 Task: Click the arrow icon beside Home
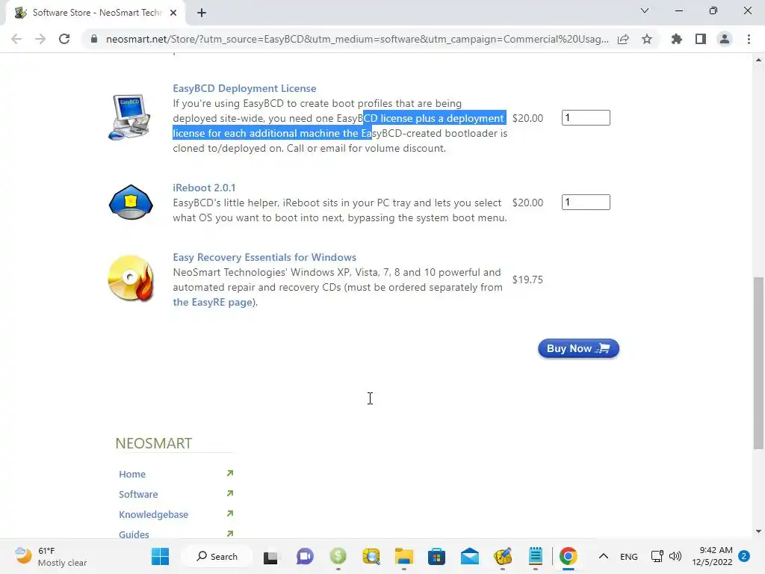(x=230, y=473)
